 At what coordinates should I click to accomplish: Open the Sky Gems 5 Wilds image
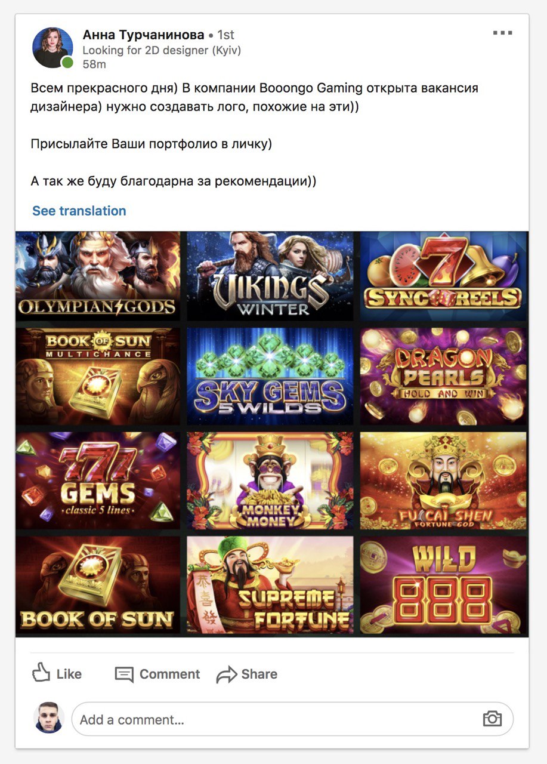coord(270,376)
